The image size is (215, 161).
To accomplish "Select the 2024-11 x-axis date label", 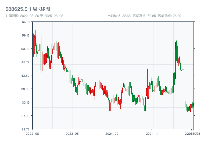I will tap(152, 133).
